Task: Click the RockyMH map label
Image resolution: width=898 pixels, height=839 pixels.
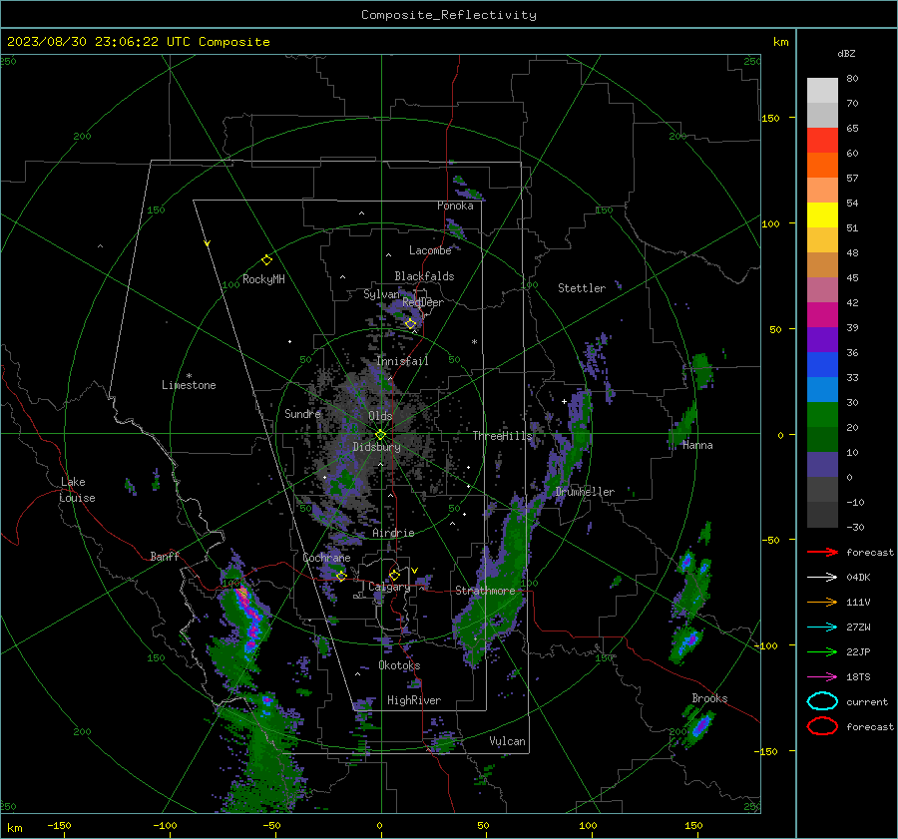Action: [263, 279]
